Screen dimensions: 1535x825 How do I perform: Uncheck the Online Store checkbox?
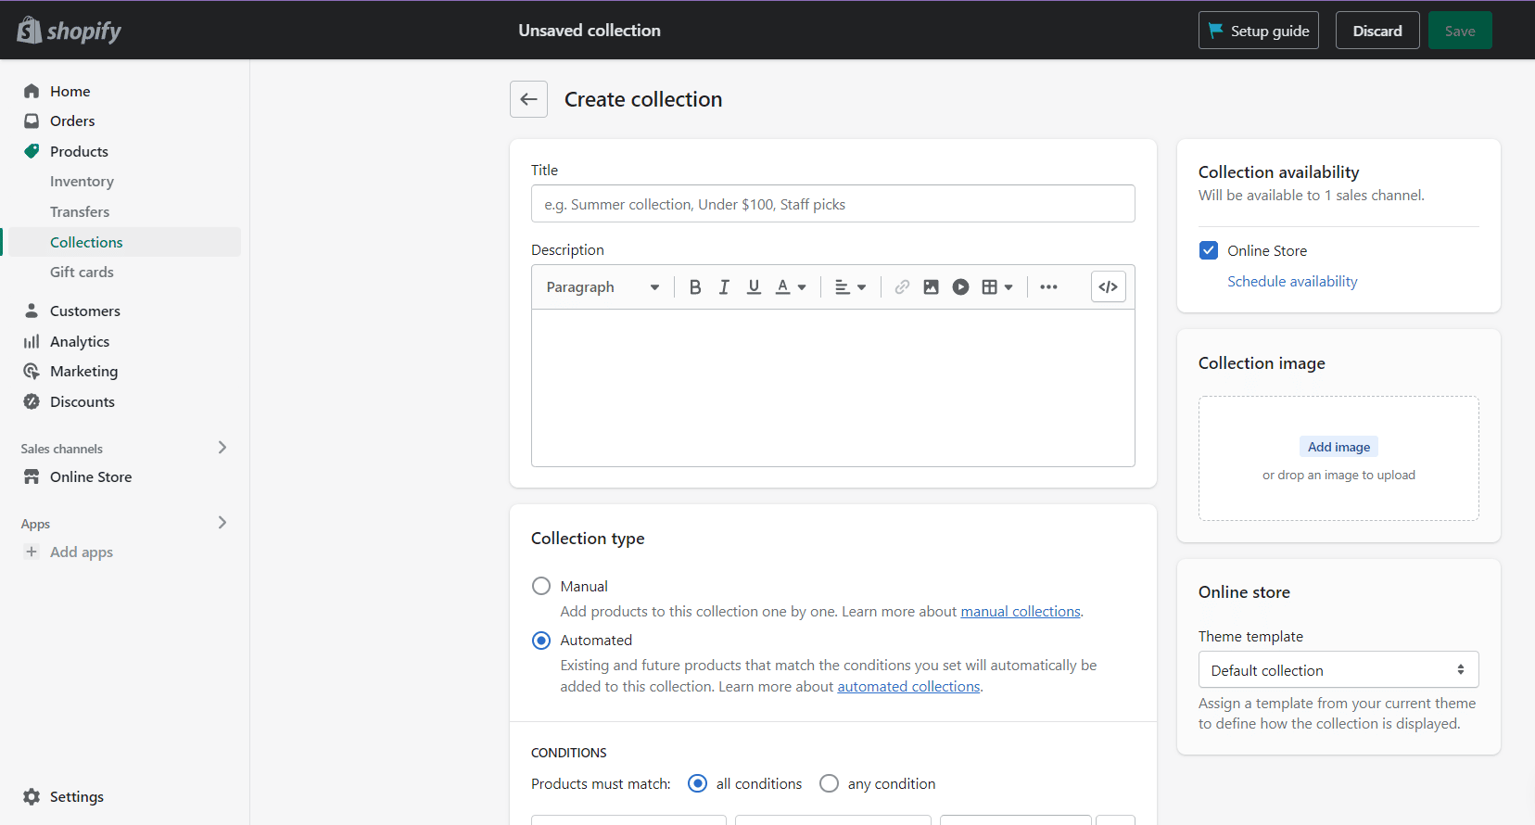pyautogui.click(x=1209, y=250)
